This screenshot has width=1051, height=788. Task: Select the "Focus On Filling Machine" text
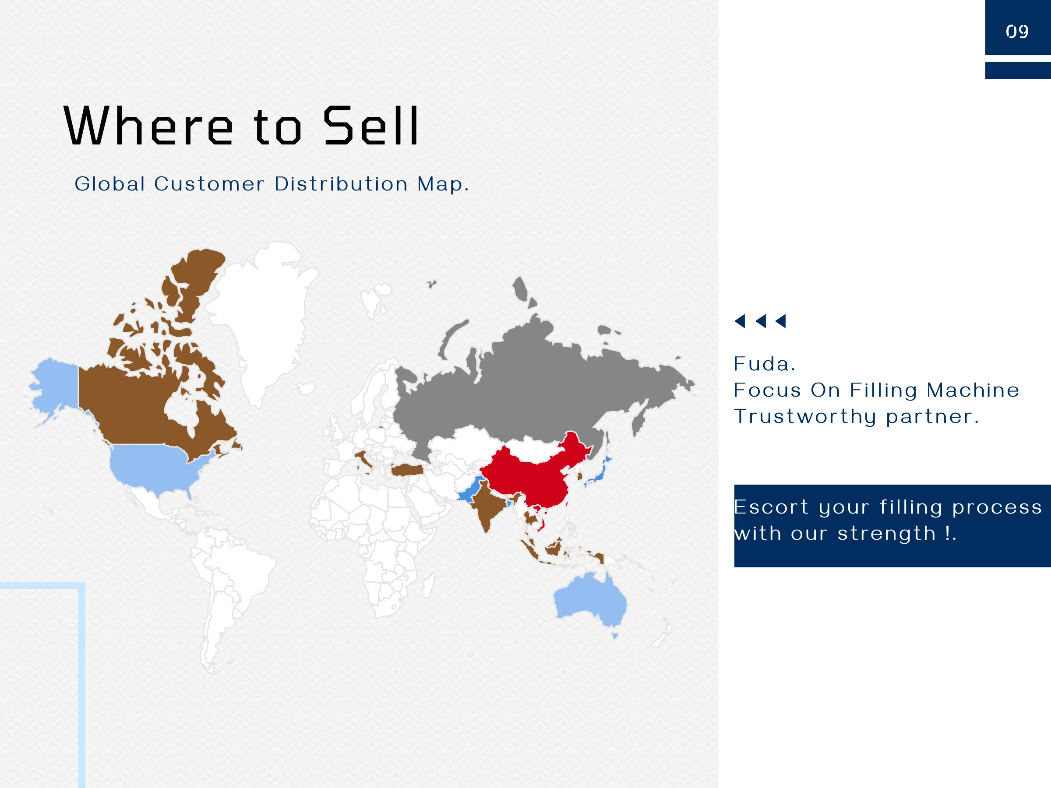coord(876,390)
